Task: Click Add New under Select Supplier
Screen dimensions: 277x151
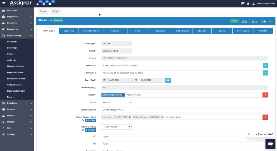Action: click(x=90, y=130)
